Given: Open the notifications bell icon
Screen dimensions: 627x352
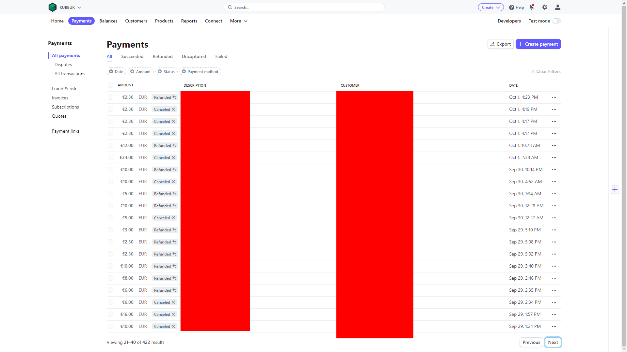Looking at the screenshot, I should pos(532,7).
